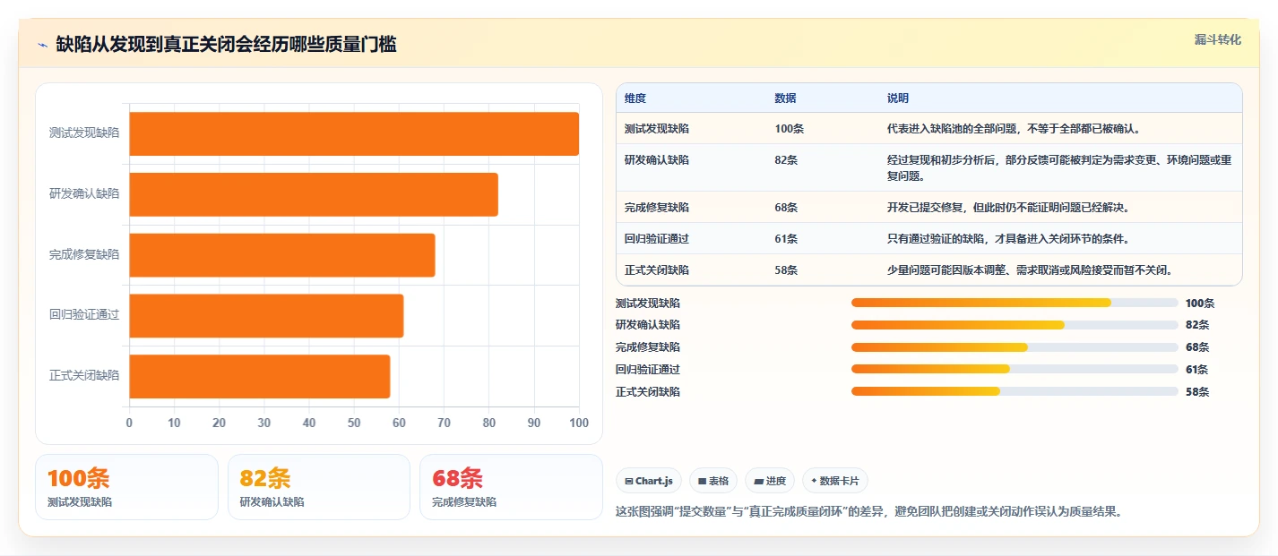
Task: Click table cell 58条 in 正式关闭缺陷 row
Action: pyautogui.click(x=786, y=270)
